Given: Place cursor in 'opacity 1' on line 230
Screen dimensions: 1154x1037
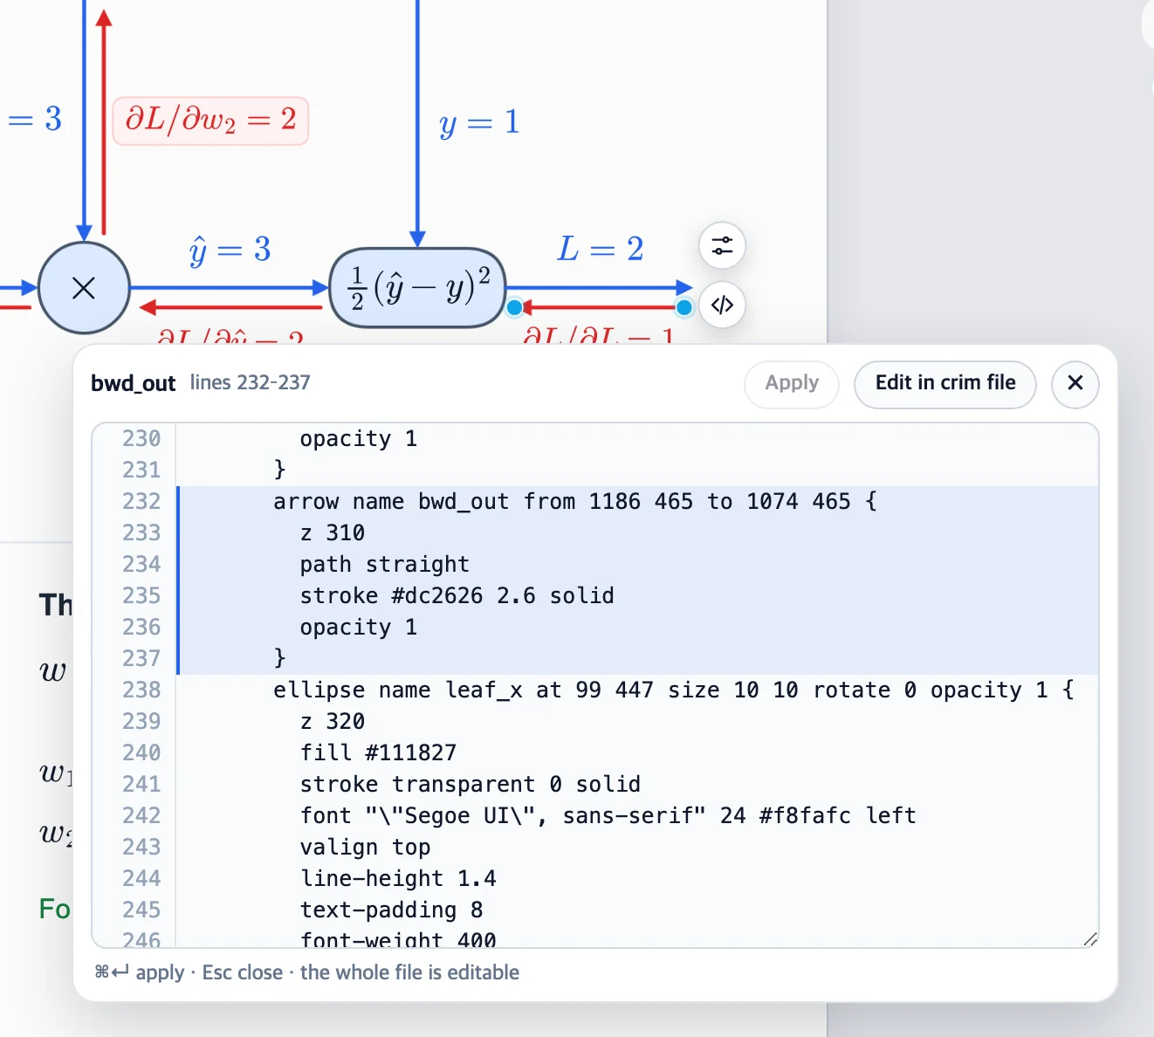Looking at the screenshot, I should coord(358,439).
